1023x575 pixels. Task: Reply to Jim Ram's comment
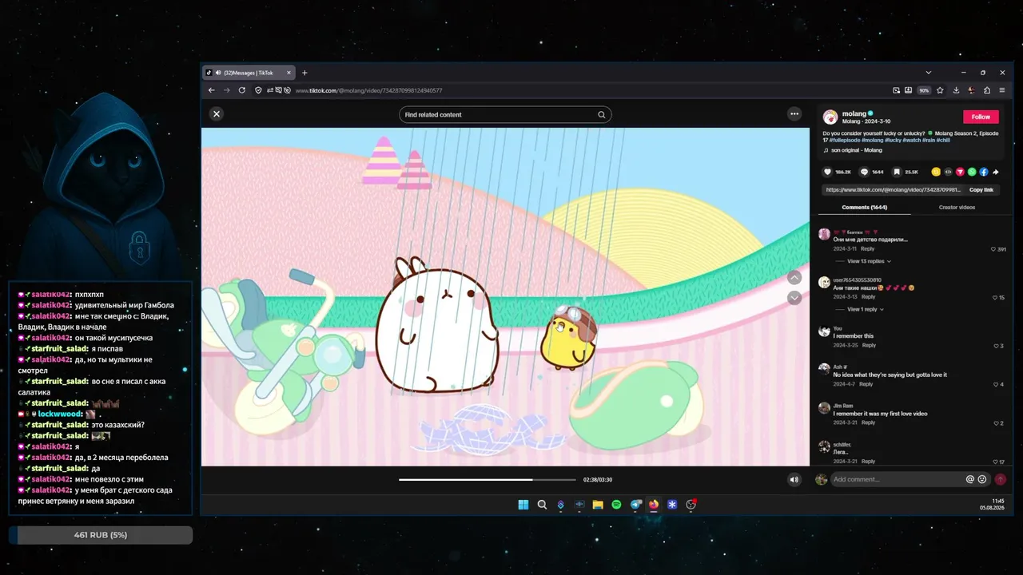click(x=869, y=422)
